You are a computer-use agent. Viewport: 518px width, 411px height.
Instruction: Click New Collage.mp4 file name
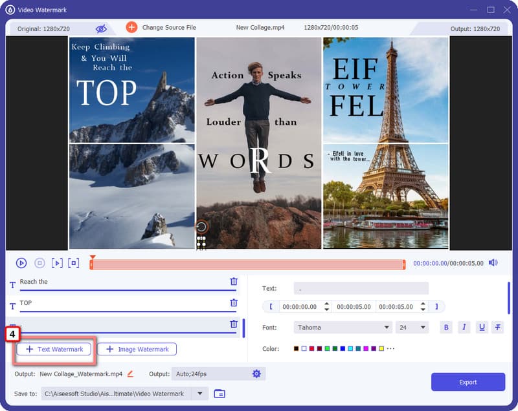coord(260,27)
